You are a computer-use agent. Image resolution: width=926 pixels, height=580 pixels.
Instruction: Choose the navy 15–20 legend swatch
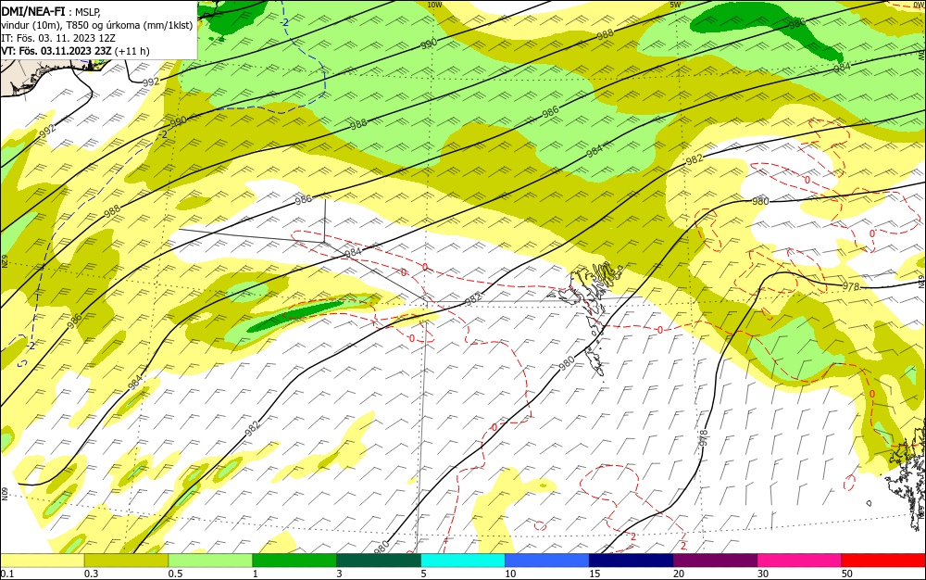632,561
